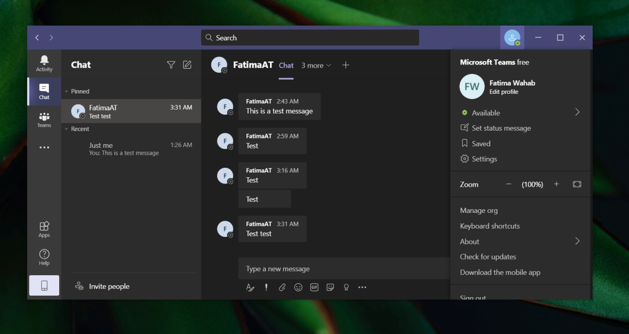Toggle full screen zoom icon
The width and height of the screenshot is (629, 334).
(577, 184)
